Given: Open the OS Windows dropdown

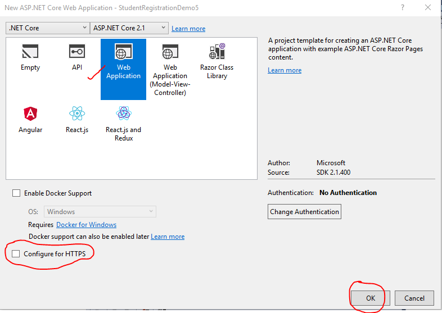Looking at the screenshot, I should [x=100, y=212].
